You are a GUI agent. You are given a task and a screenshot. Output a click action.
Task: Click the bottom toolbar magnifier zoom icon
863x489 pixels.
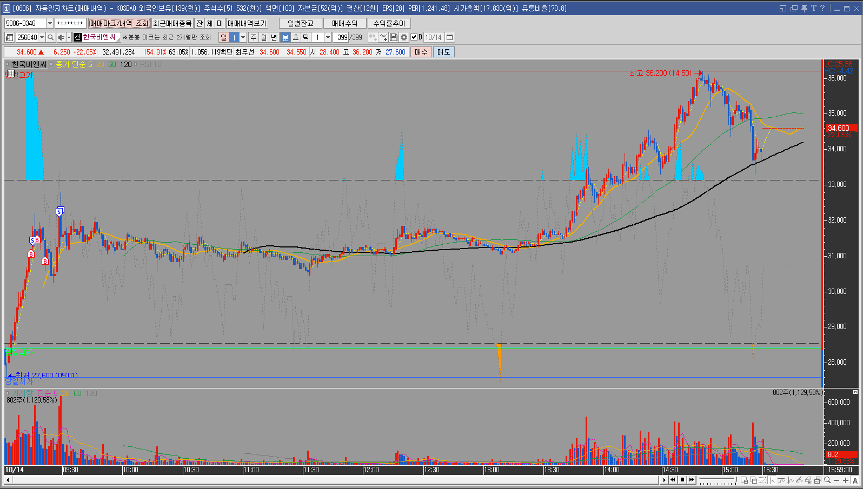tap(827, 480)
